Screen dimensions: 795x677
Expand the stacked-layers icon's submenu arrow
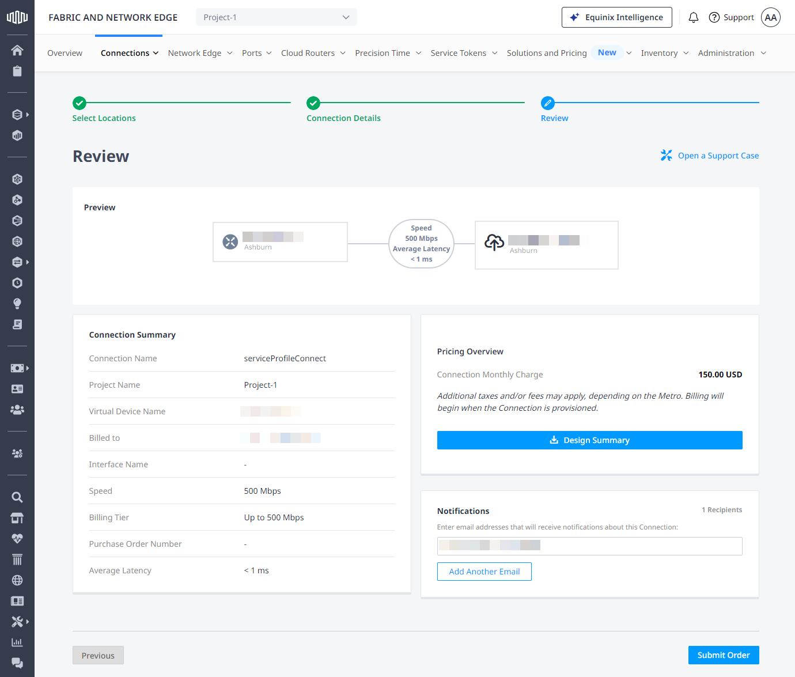coord(28,115)
